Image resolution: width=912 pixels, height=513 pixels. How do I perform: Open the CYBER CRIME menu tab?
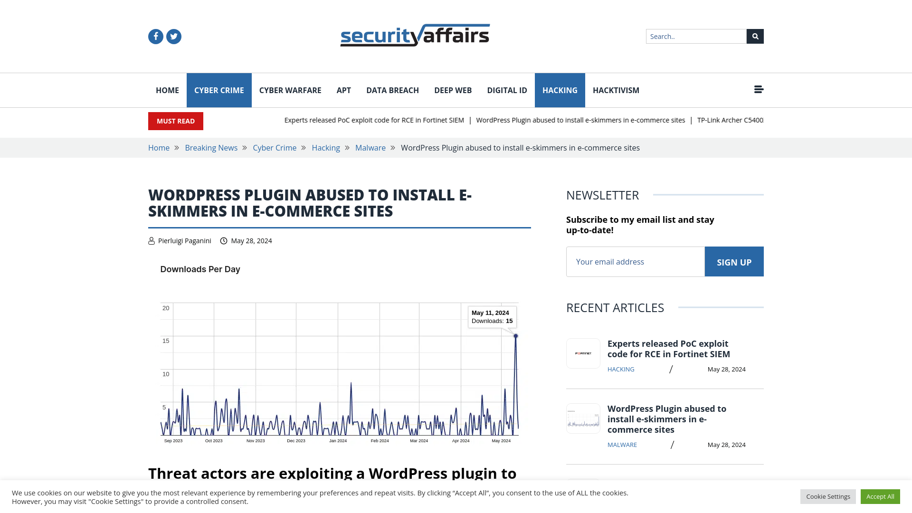pyautogui.click(x=218, y=90)
